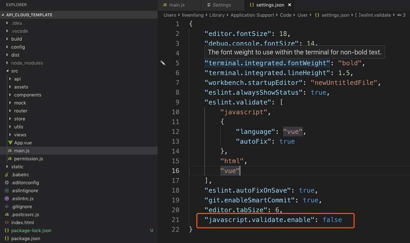Click the git icon beside .gitignore
Screen dimensions: 410x243
7,207
